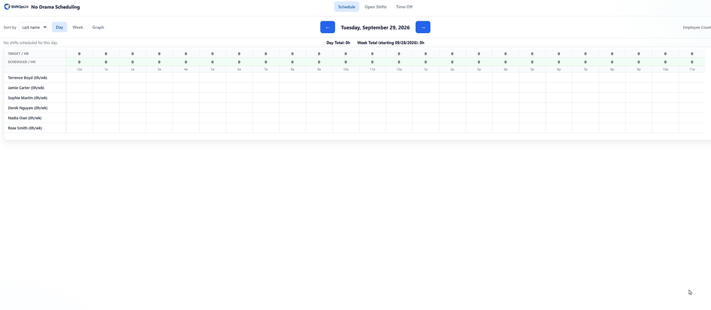This screenshot has width=711, height=310.
Task: Click the 9p hour column header
Action: click(639, 69)
